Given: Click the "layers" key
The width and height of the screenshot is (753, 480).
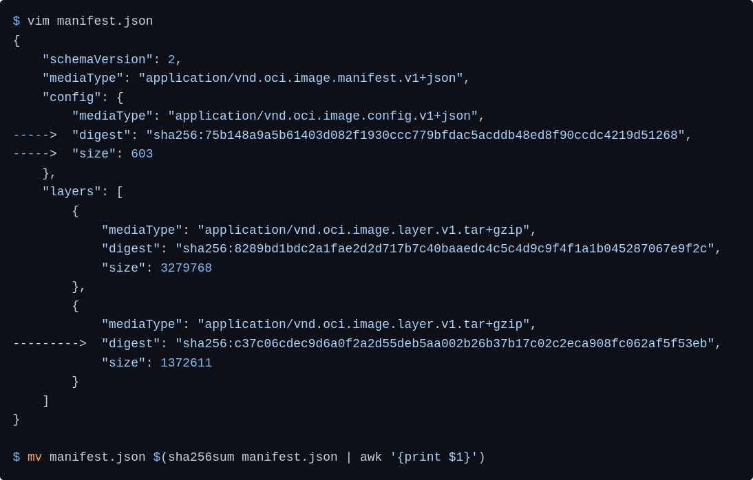Looking at the screenshot, I should [72, 192].
